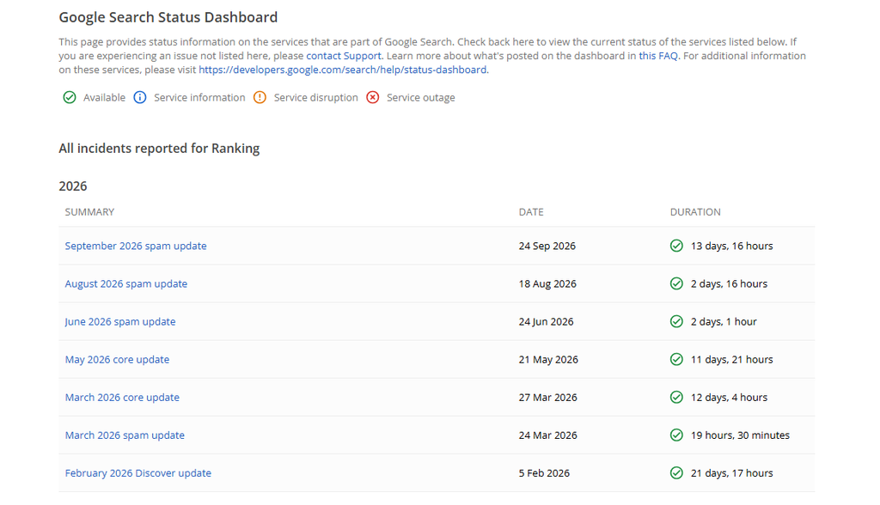880x505 pixels.
Task: Click the date 24 Sep 2026
Action: [547, 246]
